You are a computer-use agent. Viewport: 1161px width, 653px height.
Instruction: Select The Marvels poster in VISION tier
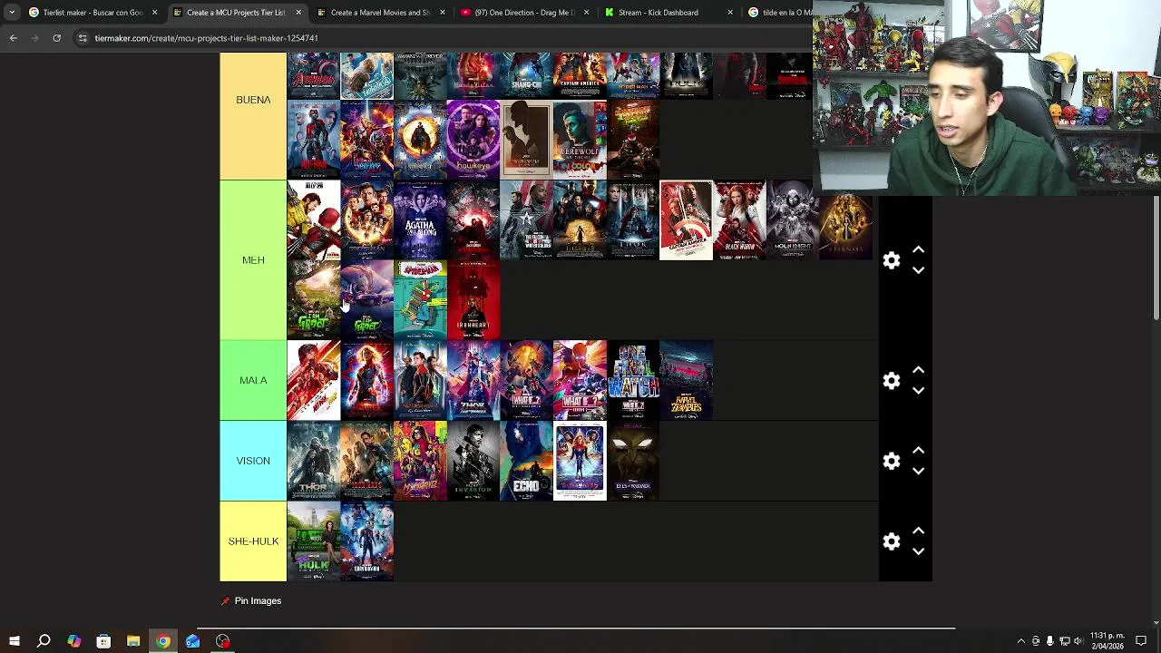coord(580,461)
